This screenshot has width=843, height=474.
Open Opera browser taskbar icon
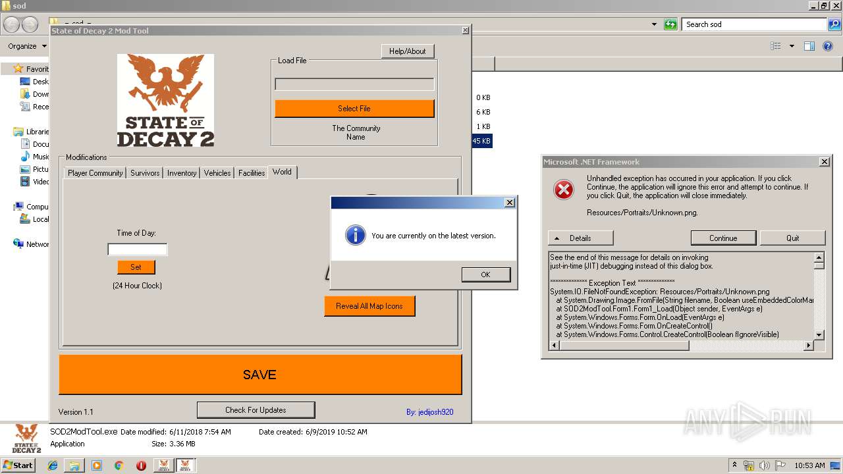pos(141,465)
